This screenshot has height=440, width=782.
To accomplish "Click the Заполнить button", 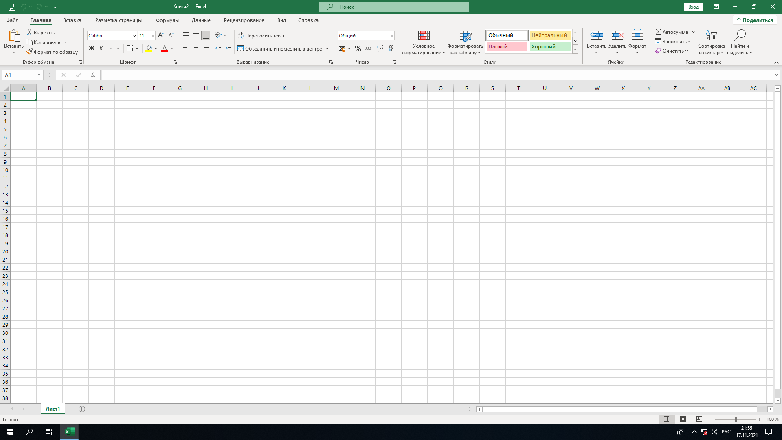I will click(673, 42).
